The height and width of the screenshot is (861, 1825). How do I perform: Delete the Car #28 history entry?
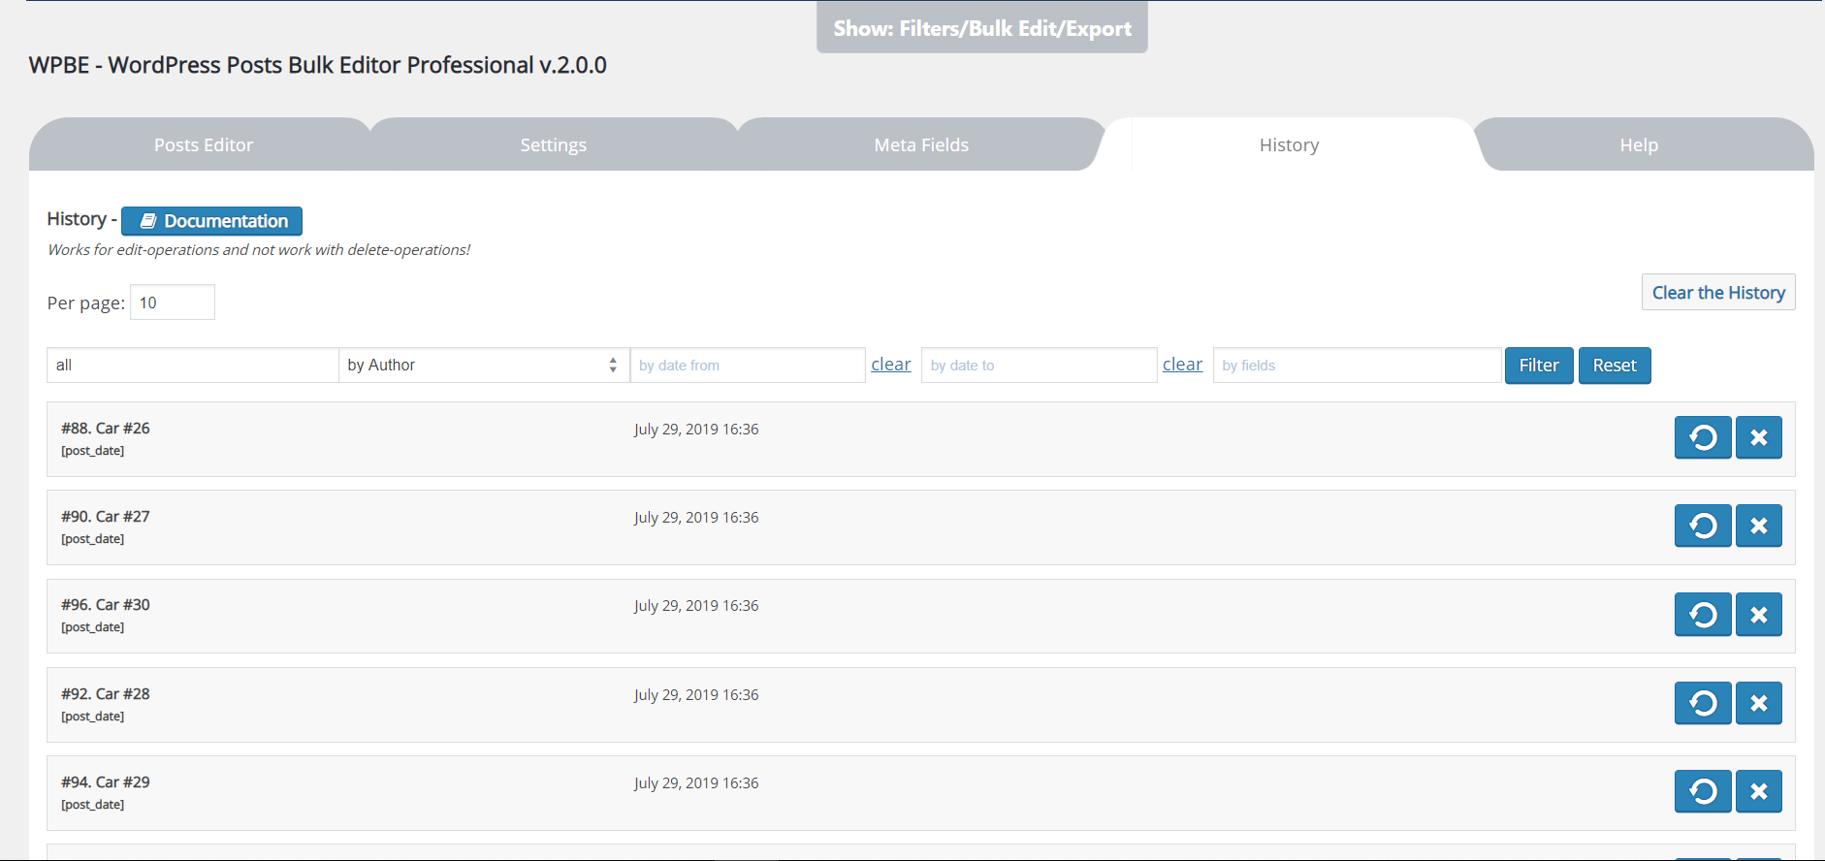coord(1758,703)
